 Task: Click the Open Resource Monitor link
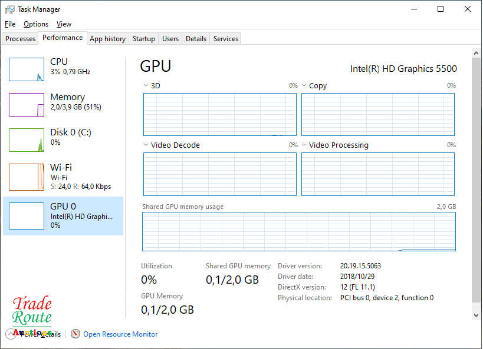120,334
